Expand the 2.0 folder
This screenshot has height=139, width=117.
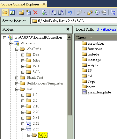pyautogui.click(x=23, y=101)
